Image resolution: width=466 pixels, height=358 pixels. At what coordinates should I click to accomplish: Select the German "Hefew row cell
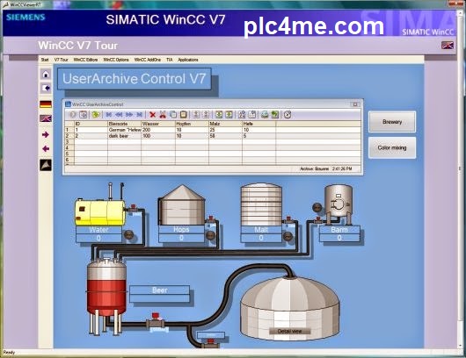tap(124, 130)
